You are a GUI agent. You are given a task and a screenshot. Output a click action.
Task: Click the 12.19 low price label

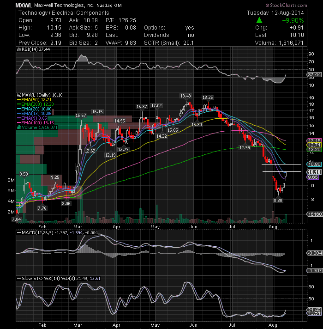click(110, 155)
